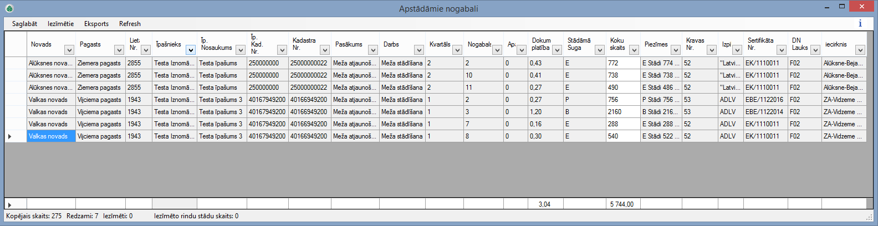This screenshot has height=226, width=878.
Task: Click the summary row arrow indicator
Action: point(9,204)
